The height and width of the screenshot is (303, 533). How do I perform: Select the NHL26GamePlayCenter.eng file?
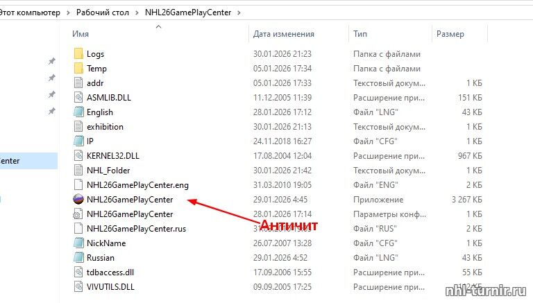pos(137,185)
